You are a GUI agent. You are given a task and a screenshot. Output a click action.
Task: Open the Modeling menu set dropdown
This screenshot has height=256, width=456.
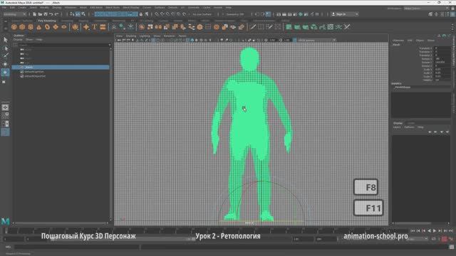tap(14, 14)
